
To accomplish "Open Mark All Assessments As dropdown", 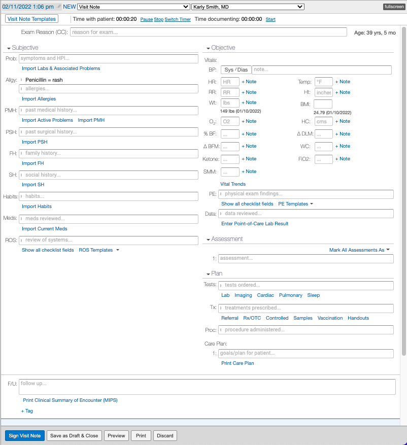I will (x=359, y=250).
